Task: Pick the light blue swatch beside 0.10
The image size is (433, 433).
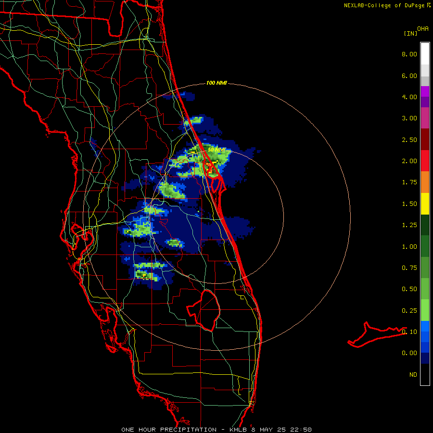Action: (x=425, y=326)
